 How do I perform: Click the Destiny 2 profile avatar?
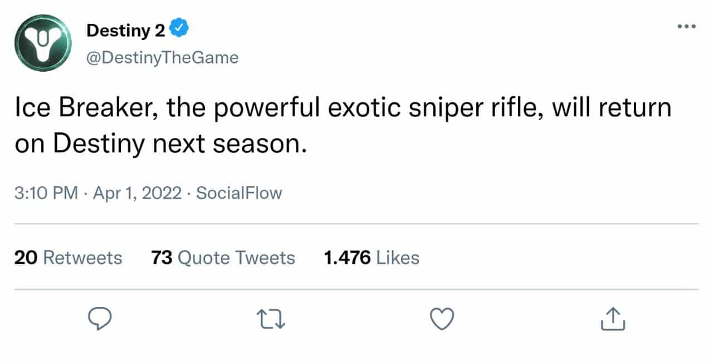tap(43, 43)
